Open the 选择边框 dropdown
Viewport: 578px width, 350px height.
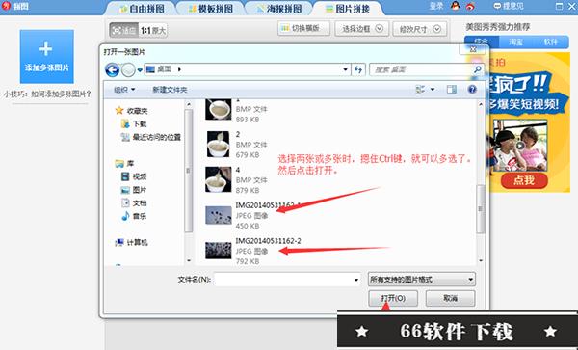[361, 29]
